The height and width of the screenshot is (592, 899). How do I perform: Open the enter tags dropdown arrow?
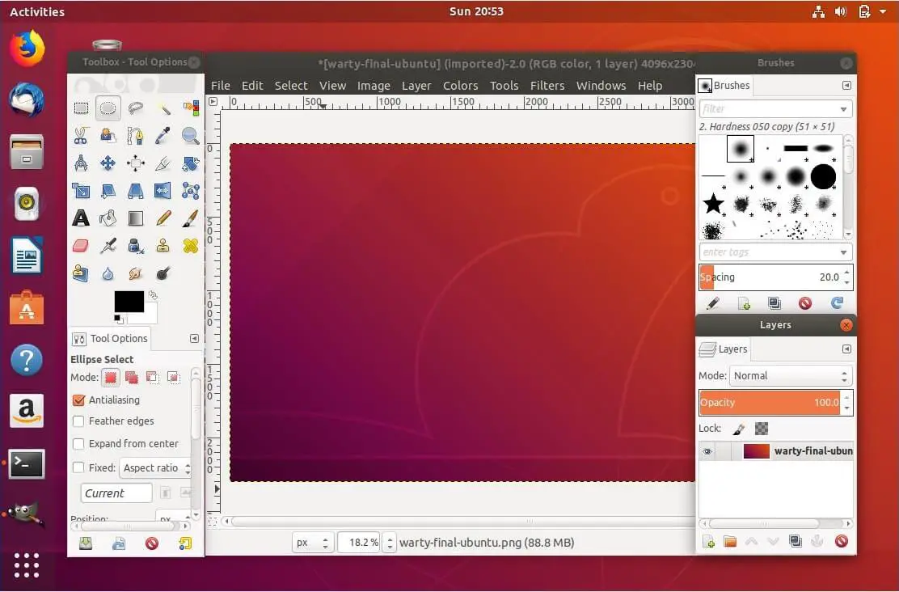[843, 252]
